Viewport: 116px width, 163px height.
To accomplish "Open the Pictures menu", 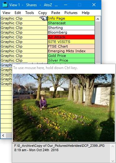I will coord(71,13).
